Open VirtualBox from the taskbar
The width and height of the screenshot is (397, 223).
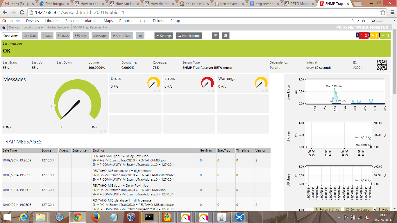[131, 217]
